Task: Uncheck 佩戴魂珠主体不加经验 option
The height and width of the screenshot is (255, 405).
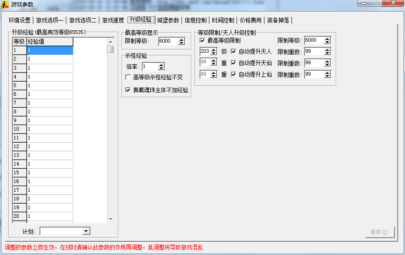Action: click(128, 90)
